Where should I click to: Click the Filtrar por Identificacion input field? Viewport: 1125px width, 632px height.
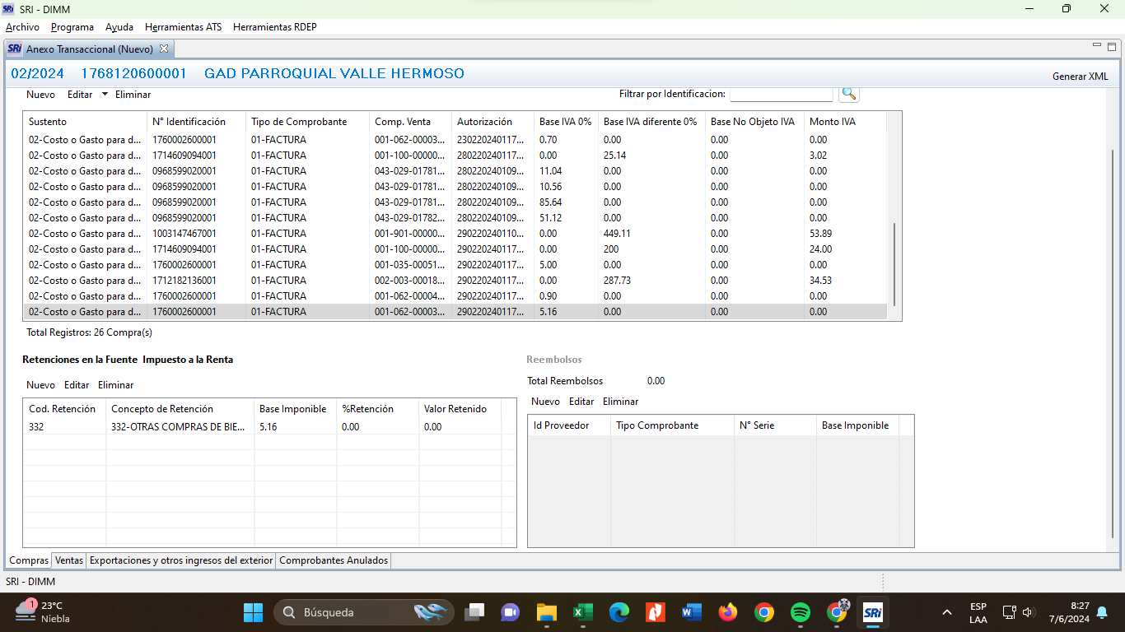coord(781,95)
